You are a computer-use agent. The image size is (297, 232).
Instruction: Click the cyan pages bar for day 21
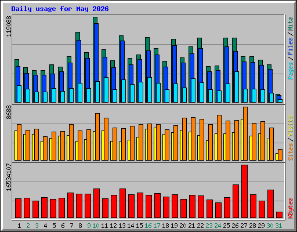click(x=193, y=90)
